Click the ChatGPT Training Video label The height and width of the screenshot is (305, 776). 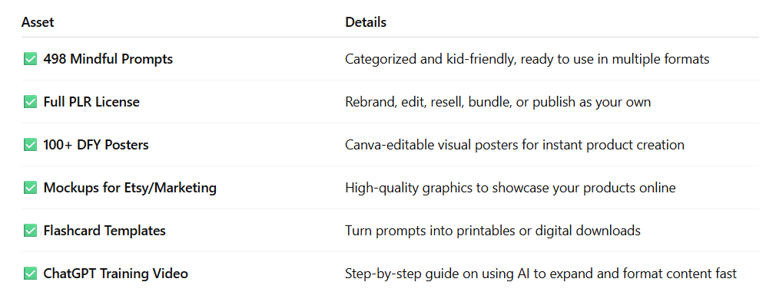[116, 274]
